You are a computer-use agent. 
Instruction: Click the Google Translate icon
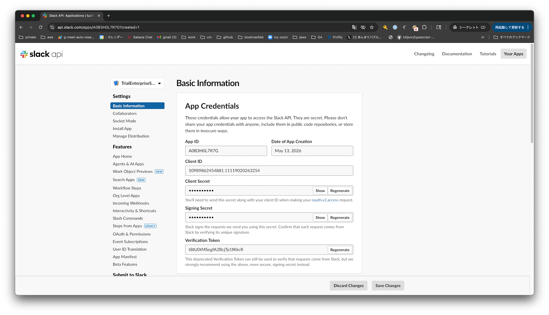[354, 27]
